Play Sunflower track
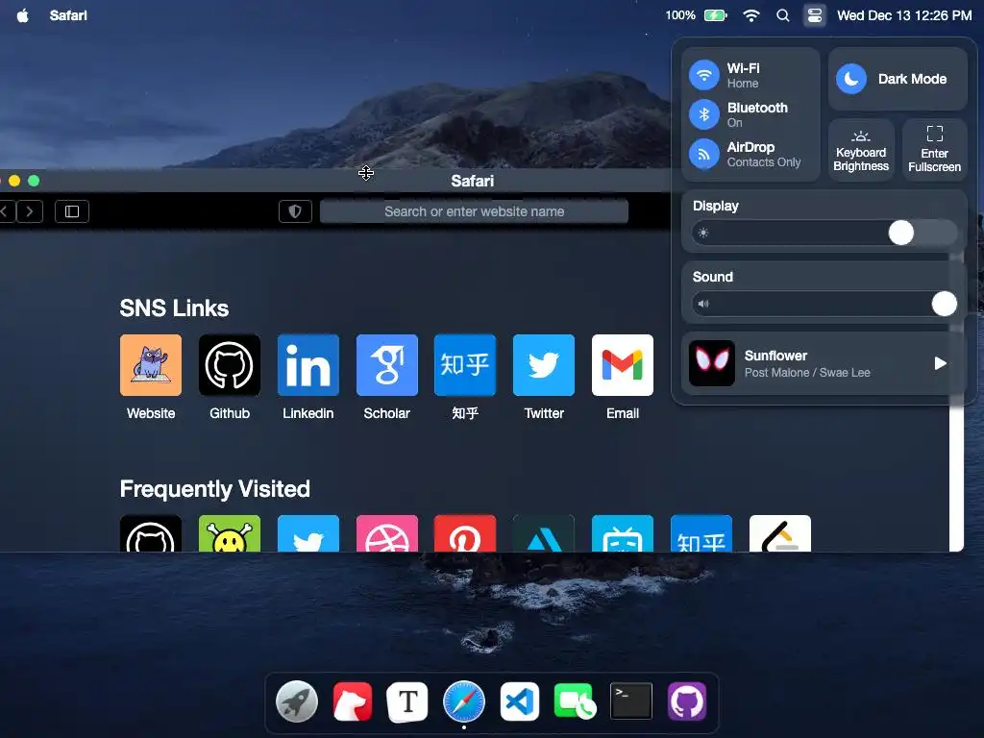984x738 pixels. pyautogui.click(x=940, y=363)
